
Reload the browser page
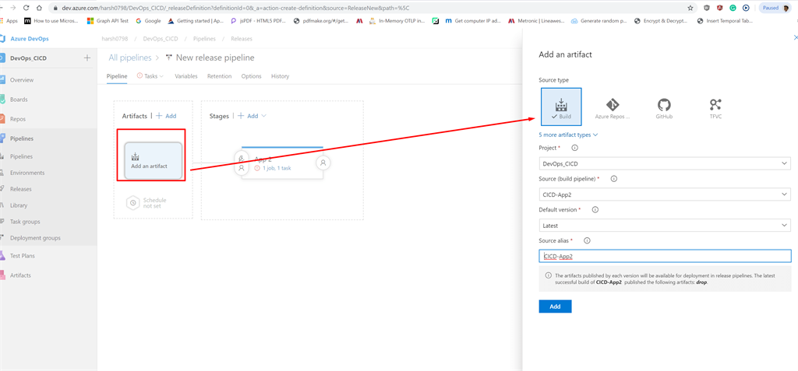click(26, 8)
